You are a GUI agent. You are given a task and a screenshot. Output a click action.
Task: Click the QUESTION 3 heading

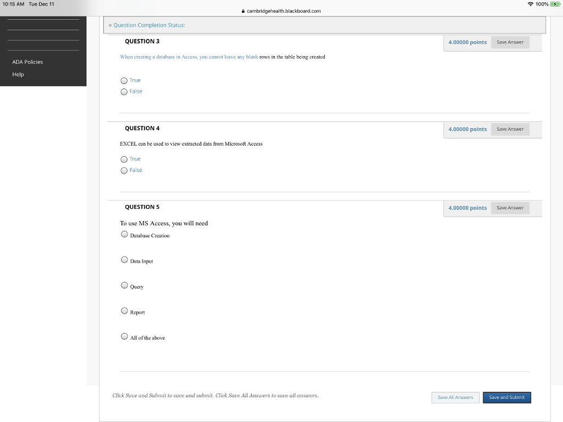click(x=142, y=41)
